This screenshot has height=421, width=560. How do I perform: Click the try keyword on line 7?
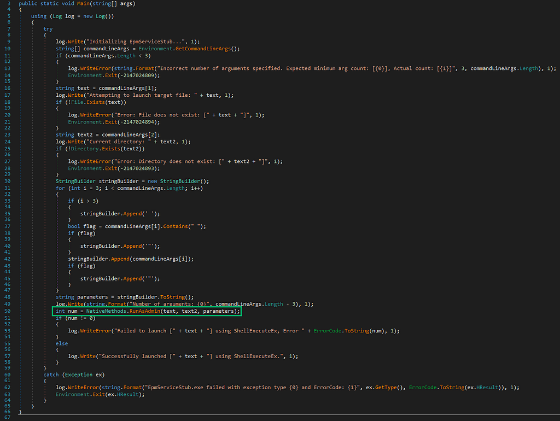point(48,29)
